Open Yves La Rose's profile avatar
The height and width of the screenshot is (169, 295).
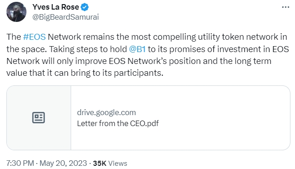(16, 12)
